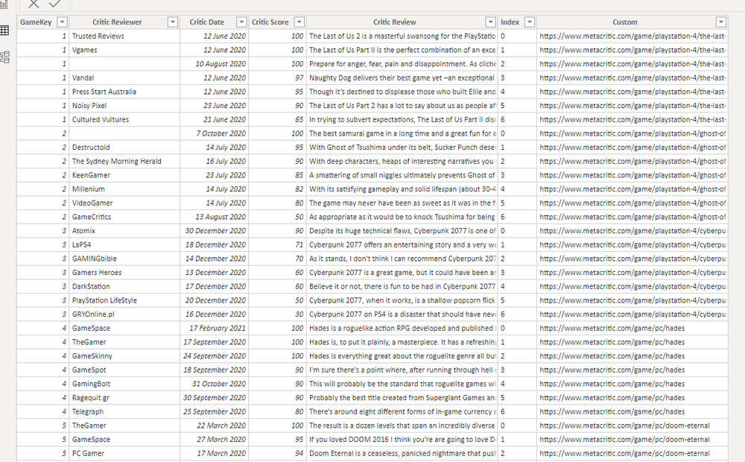Image resolution: width=745 pixels, height=462 pixels.
Task: Click the 'Cultured Vultures' reviewer cell
Action: 124,120
